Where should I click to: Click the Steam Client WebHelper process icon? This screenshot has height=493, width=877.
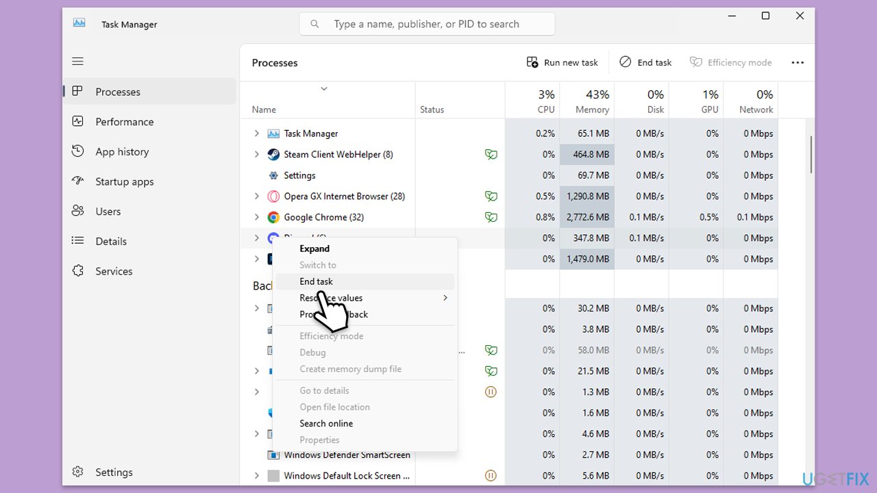click(273, 155)
